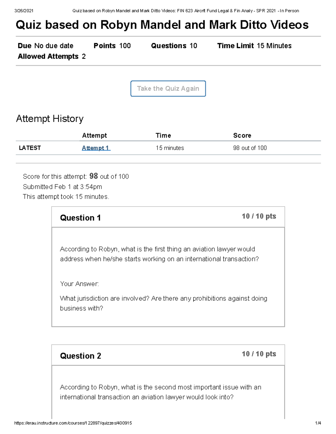Screen dimensions: 336x434
Task: Select the LATEST attempt label
Action: [x=29, y=148]
